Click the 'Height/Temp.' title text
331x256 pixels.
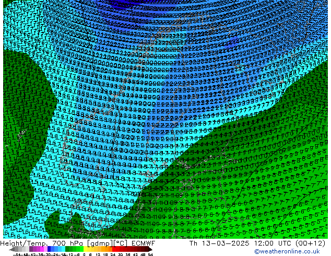pyautogui.click(x=25, y=243)
